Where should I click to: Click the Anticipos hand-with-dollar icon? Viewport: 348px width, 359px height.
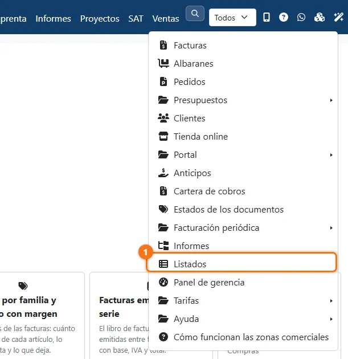click(x=163, y=173)
